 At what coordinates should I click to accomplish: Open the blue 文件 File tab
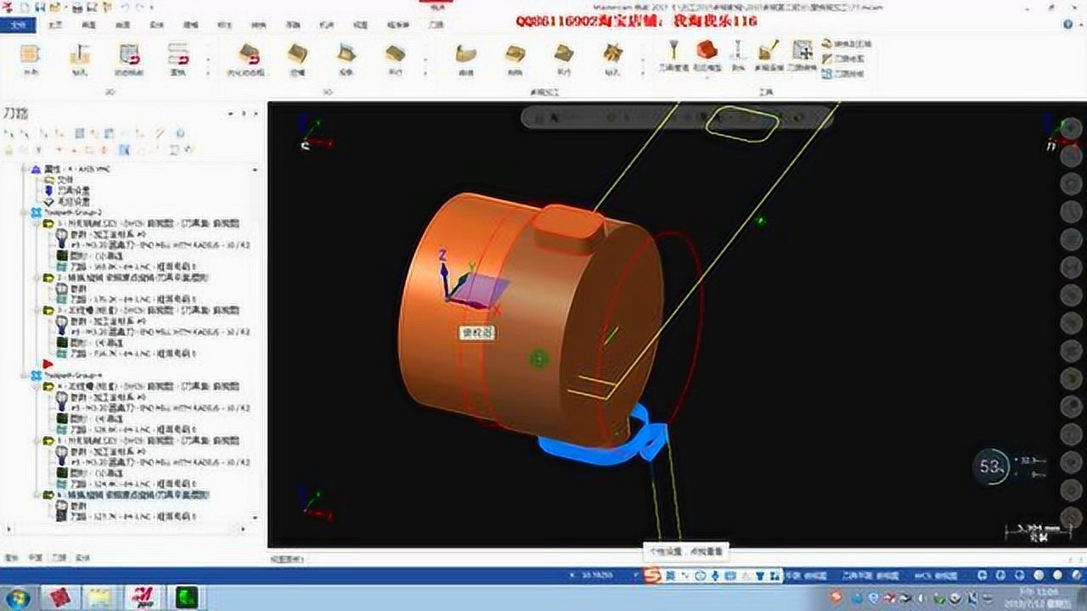pyautogui.click(x=17, y=25)
